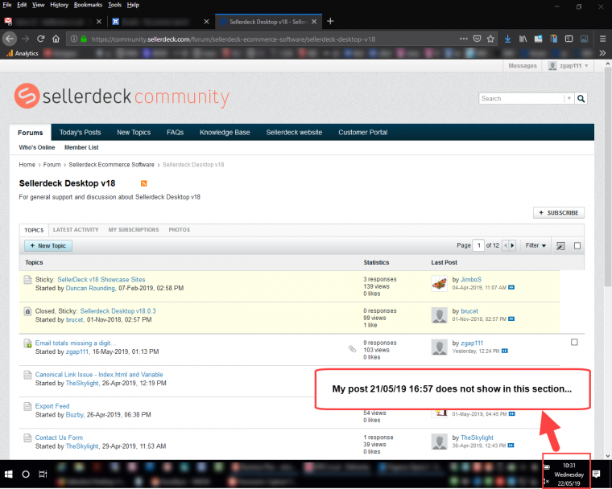Screen dimensions: 612x489
Task: Open zgap111 user account dropdown
Action: 569,66
